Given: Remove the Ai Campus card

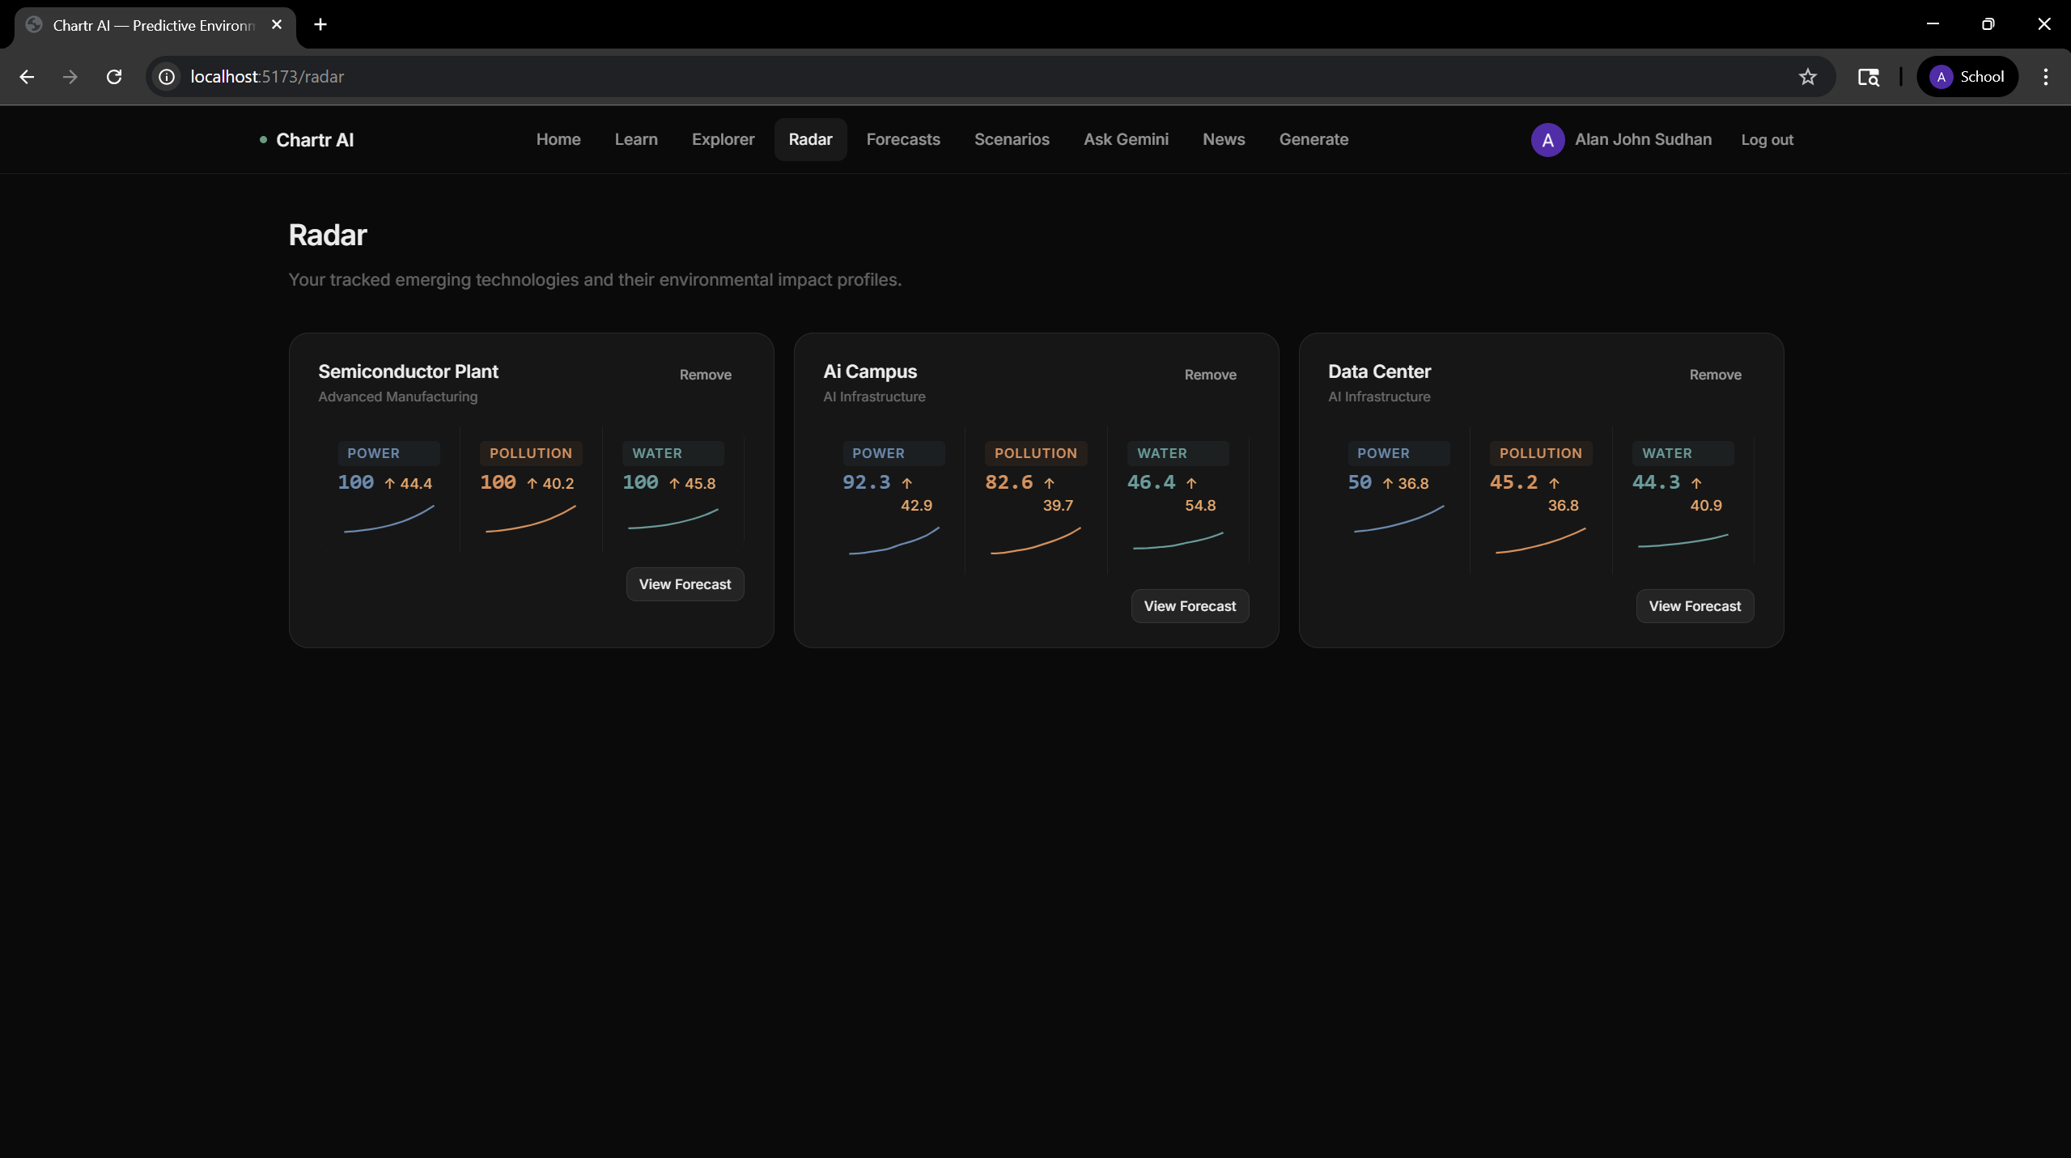Looking at the screenshot, I should [1210, 375].
